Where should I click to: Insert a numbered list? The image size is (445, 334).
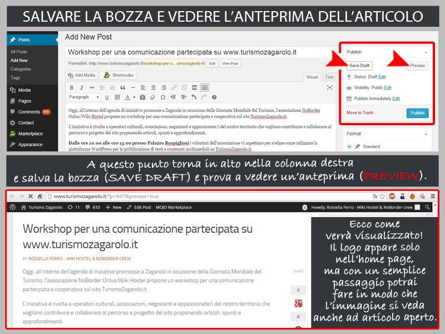point(113,88)
